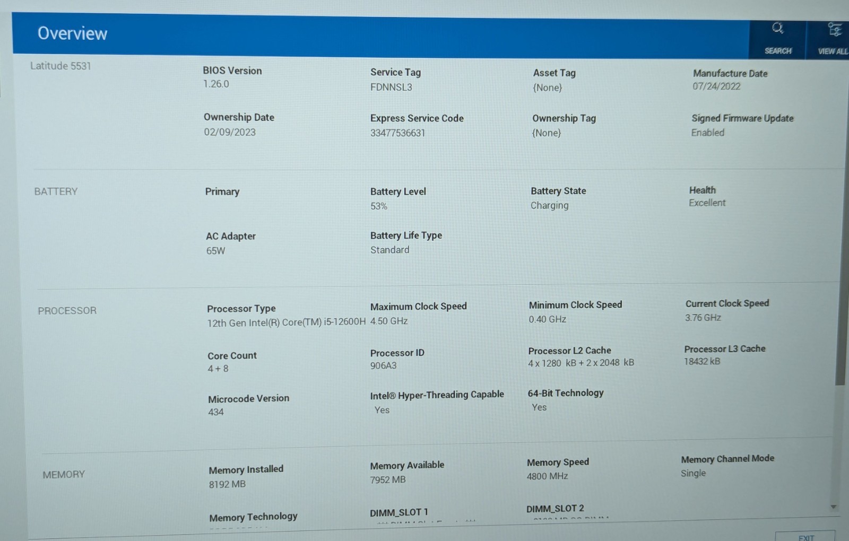Click the vertical scrollbar thumb
The image size is (849, 541).
[x=840, y=223]
